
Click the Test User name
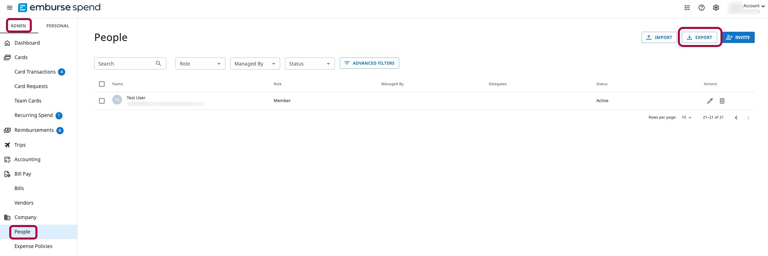pos(136,98)
